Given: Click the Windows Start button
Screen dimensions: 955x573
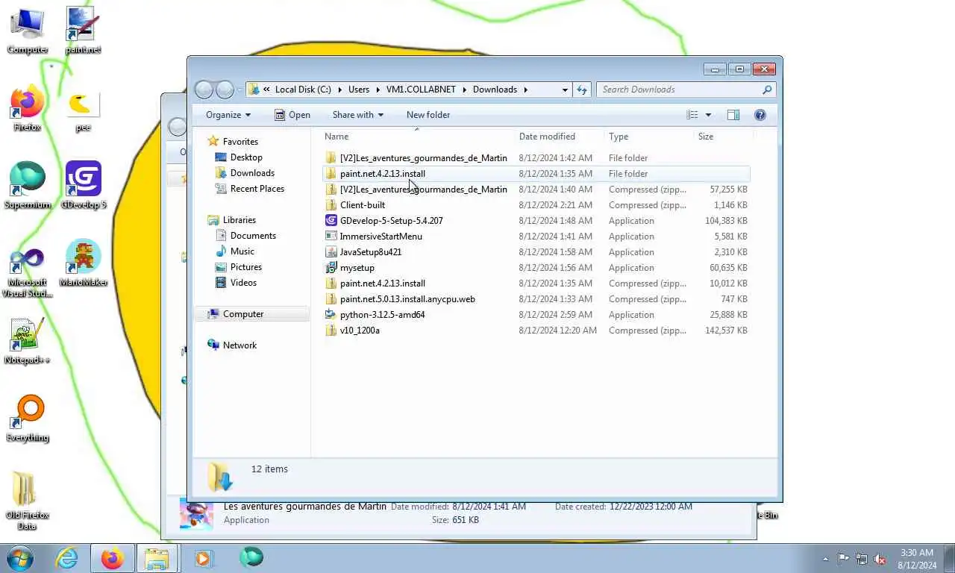Looking at the screenshot, I should (x=20, y=557).
